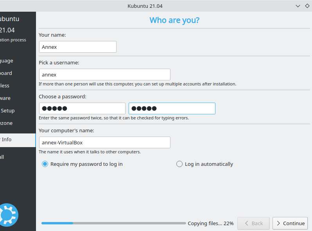Click the Kubuntu 21.04 window title
312x231 pixels.
pyautogui.click(x=145, y=6)
